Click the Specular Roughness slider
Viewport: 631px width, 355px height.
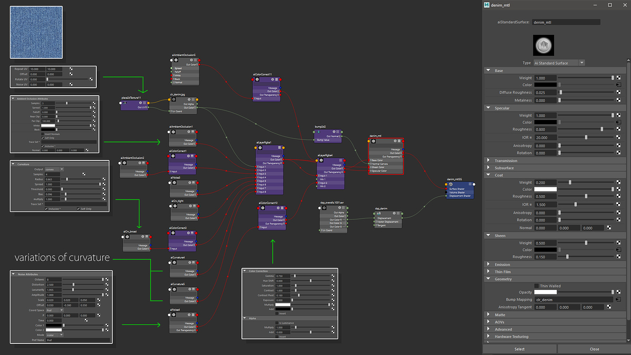pos(586,129)
